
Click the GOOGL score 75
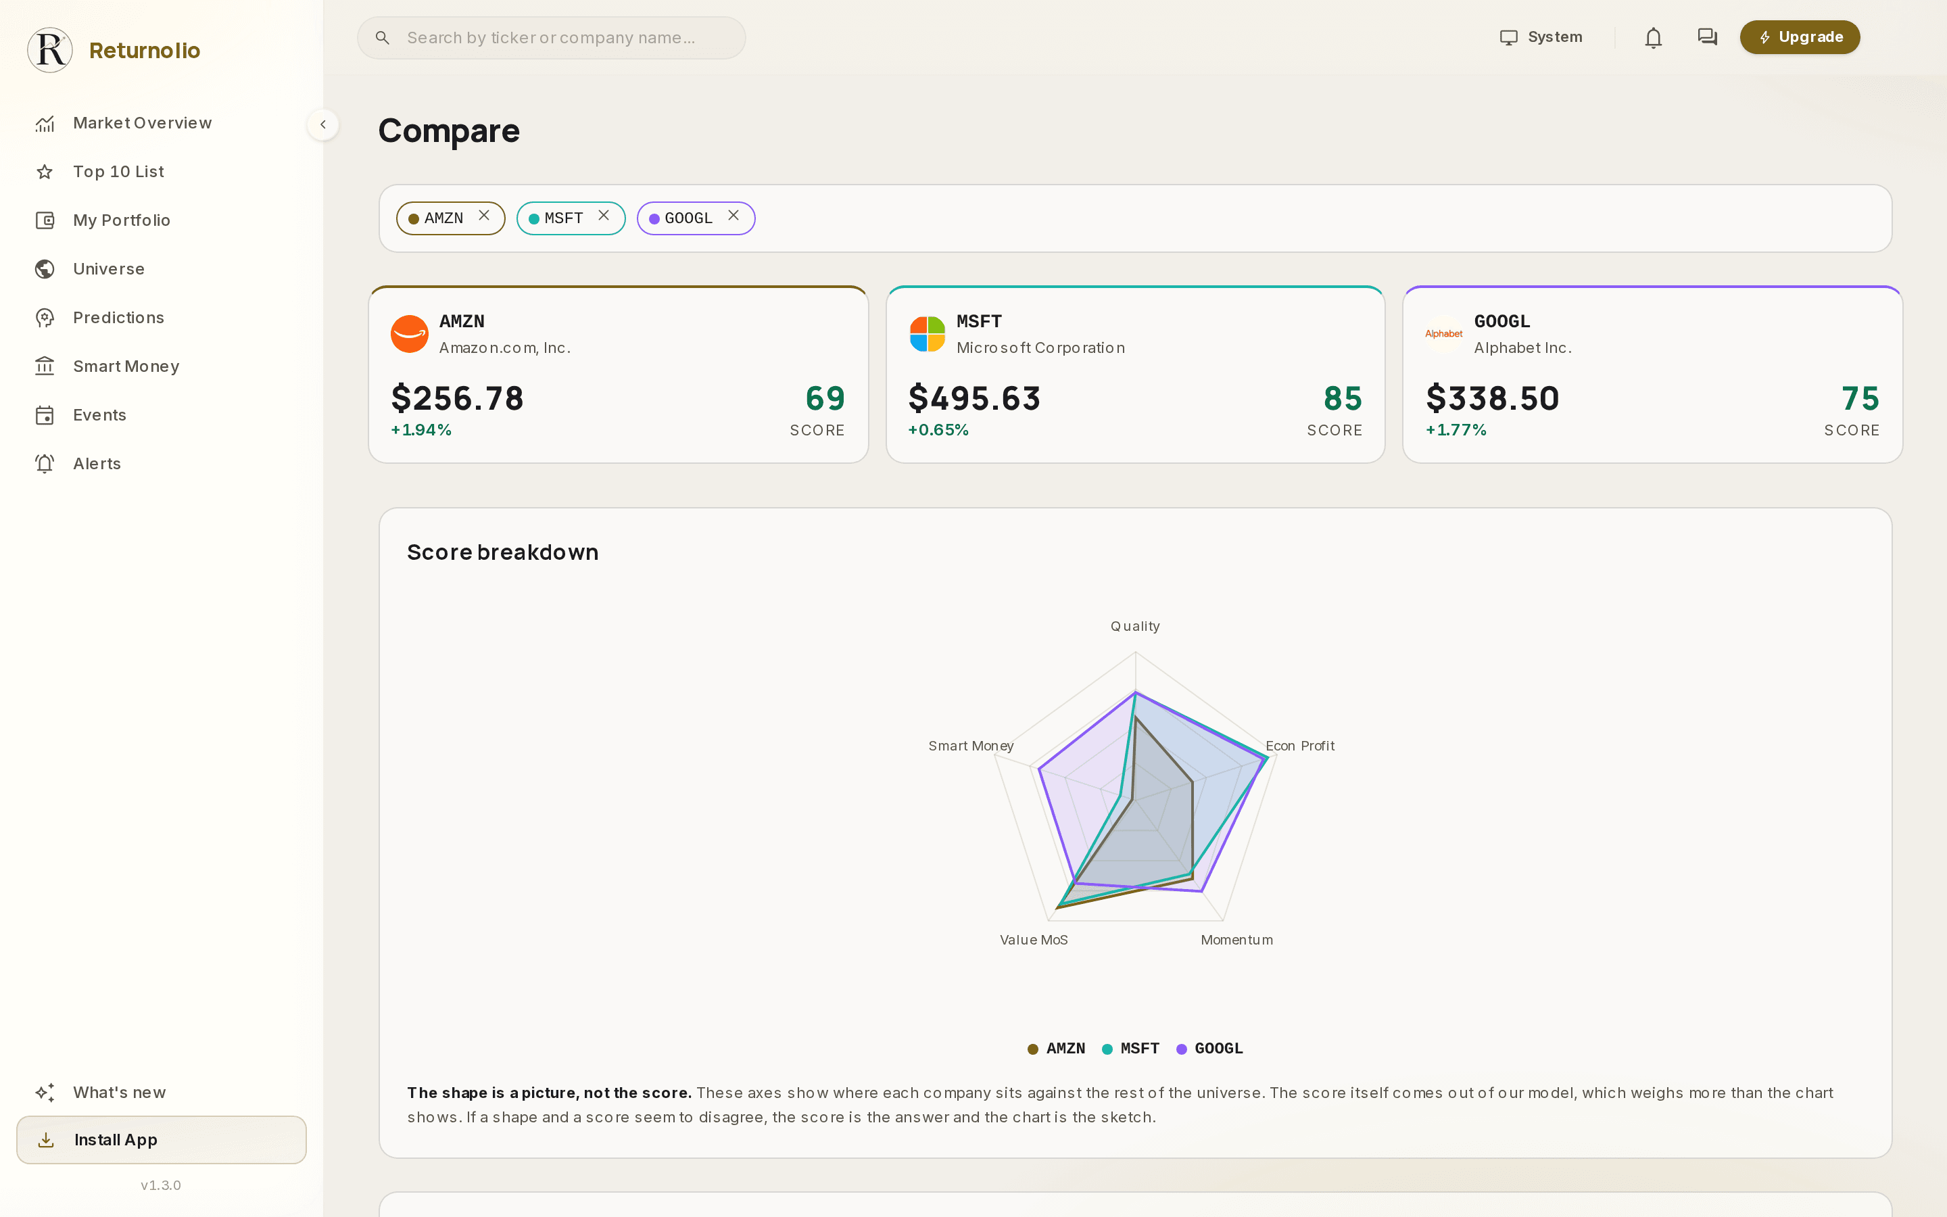(1860, 398)
